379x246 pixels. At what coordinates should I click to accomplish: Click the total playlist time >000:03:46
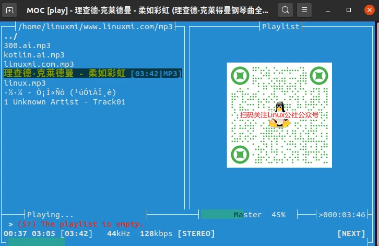coord(342,215)
